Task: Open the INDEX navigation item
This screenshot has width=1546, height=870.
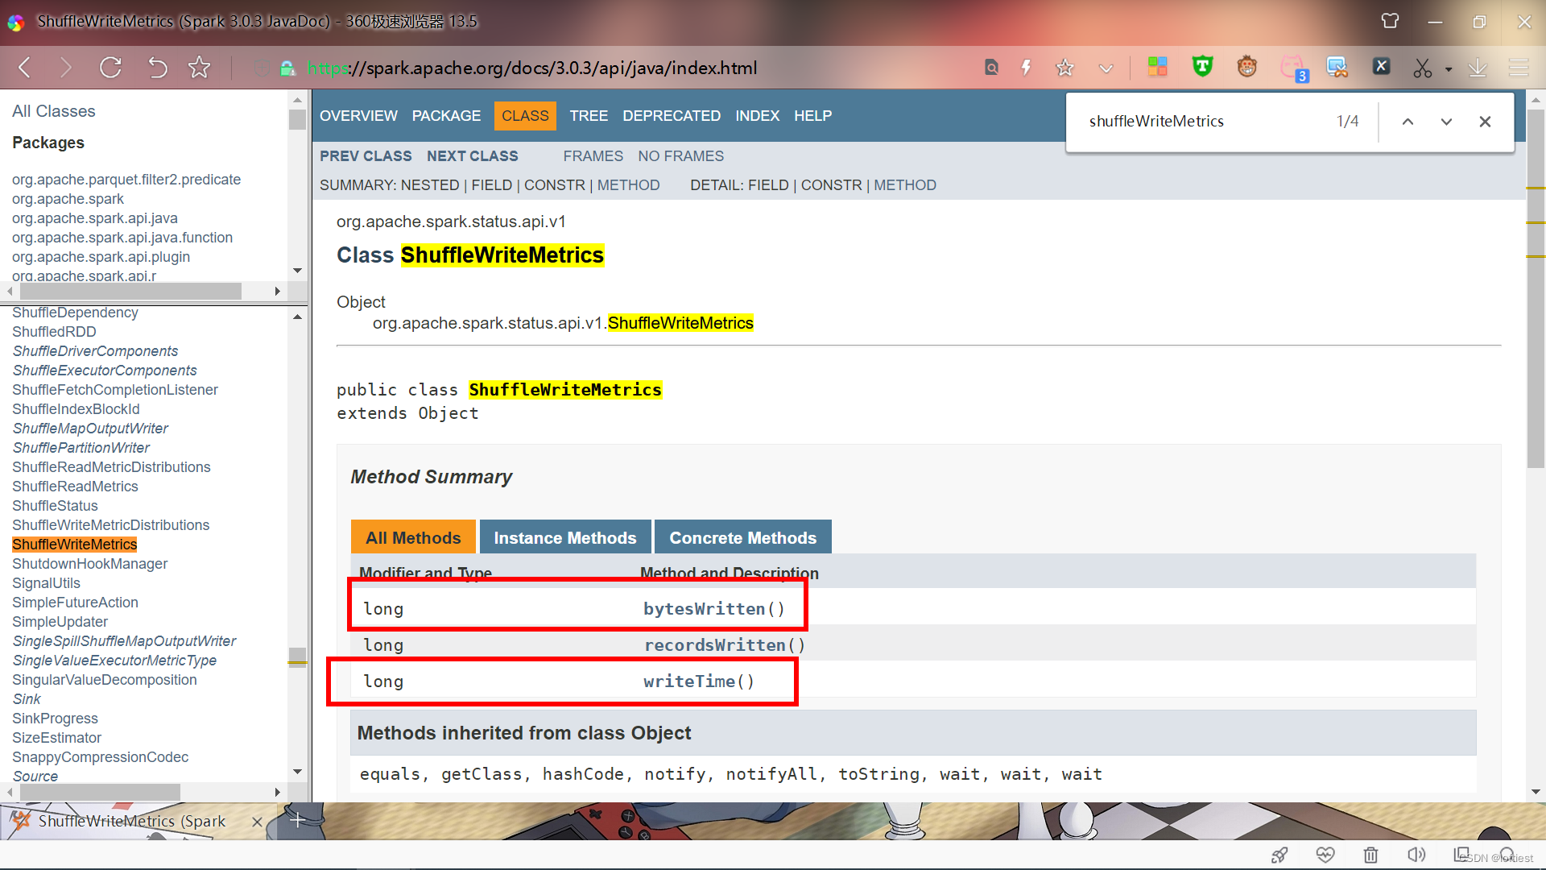Action: (x=757, y=116)
